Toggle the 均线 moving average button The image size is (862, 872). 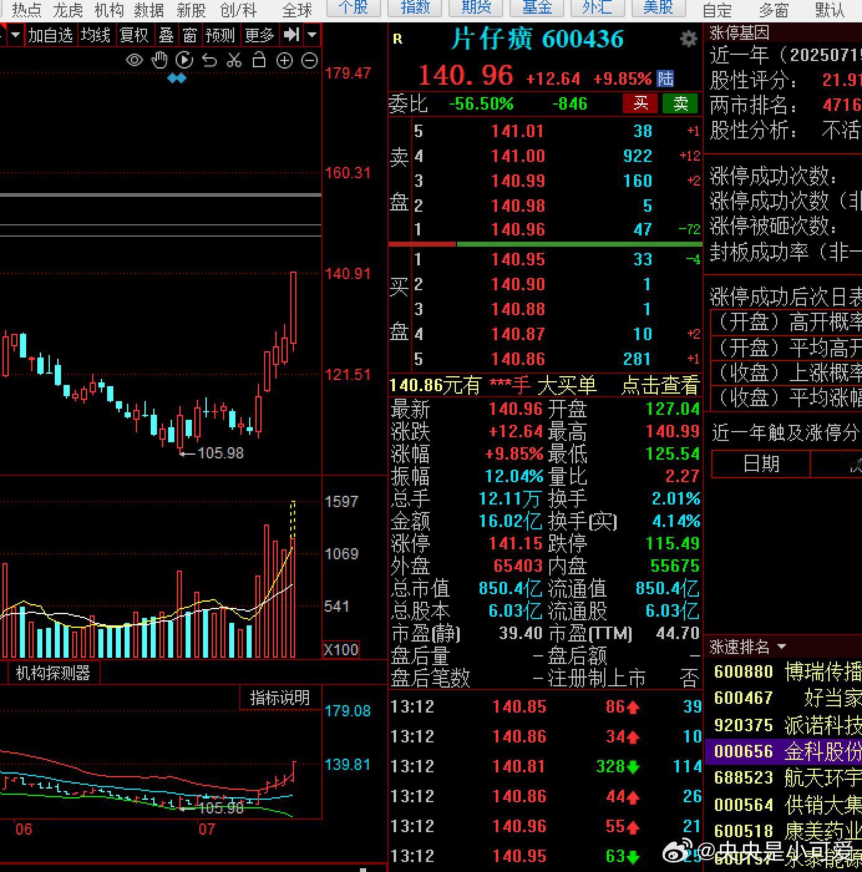point(95,35)
